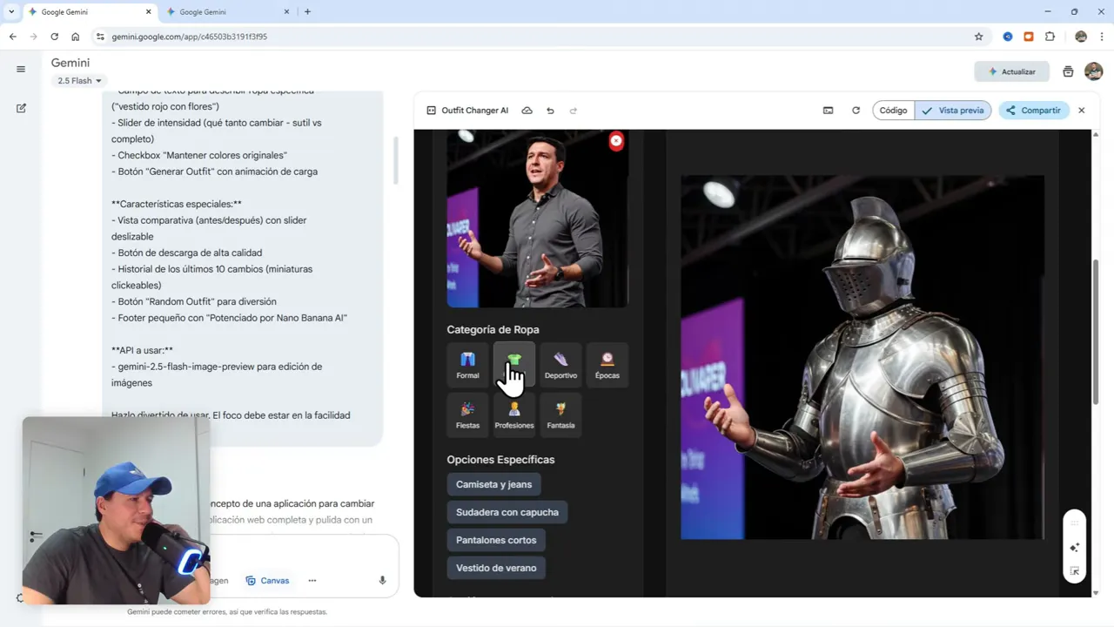Viewport: 1114px width, 627px height.
Task: Click the cloud save icon beside Outfit Changer AI
Action: (x=527, y=111)
